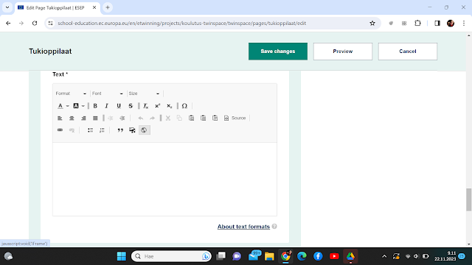Justify the text alignment
The width and height of the screenshot is (472, 265).
coord(95,118)
